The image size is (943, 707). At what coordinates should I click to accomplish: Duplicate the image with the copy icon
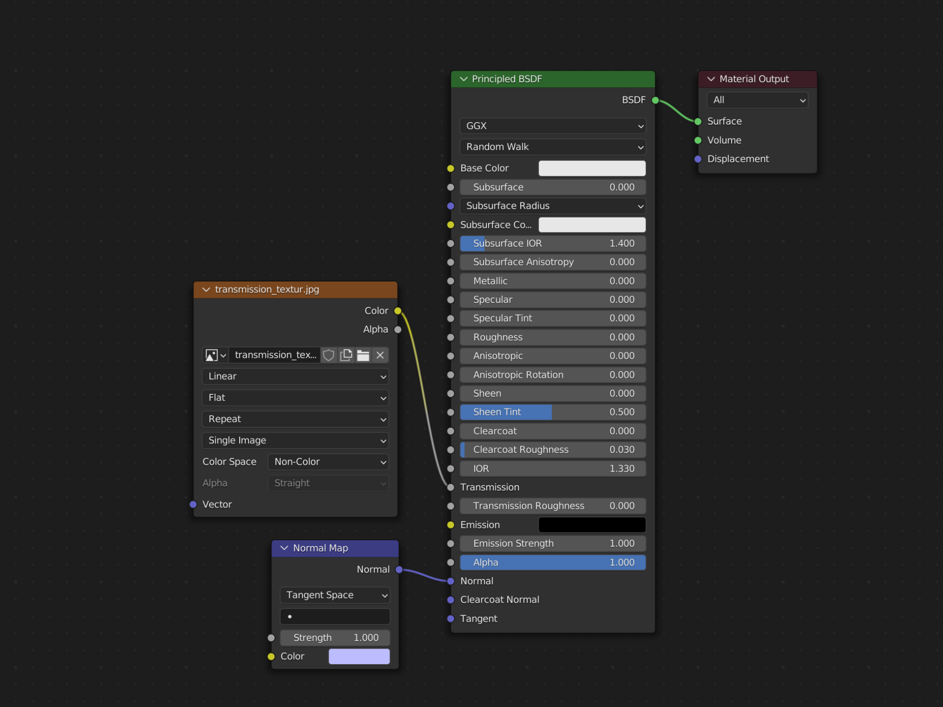click(346, 355)
